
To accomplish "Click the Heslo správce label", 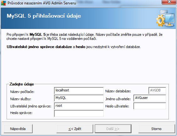I will (x=21, y=113).
